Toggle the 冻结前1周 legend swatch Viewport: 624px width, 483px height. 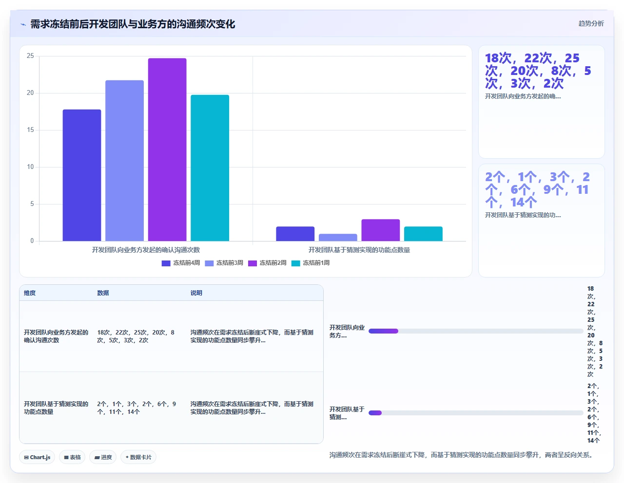[295, 263]
